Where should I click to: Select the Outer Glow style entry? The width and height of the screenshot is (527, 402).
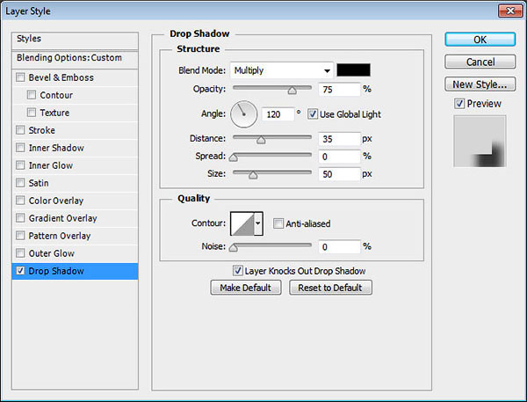click(75, 252)
